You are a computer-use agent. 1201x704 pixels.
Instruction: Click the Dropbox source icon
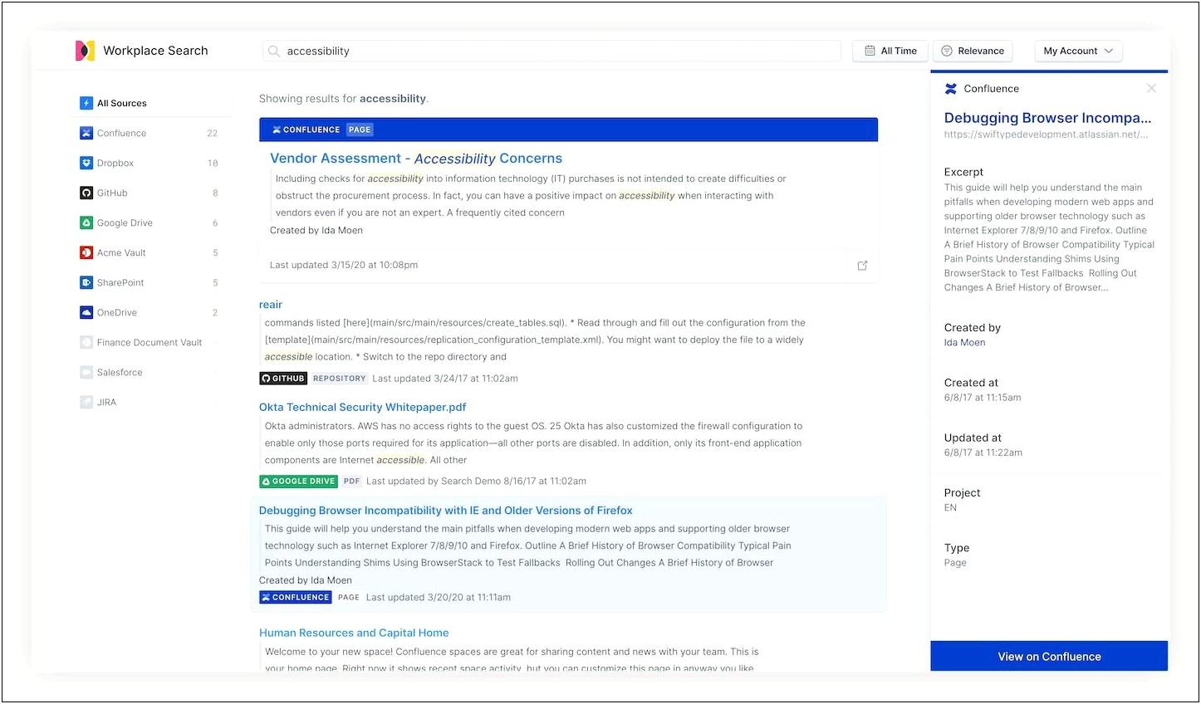coord(86,163)
